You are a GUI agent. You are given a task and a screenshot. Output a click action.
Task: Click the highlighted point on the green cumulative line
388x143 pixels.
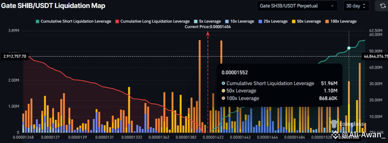pos(349,48)
